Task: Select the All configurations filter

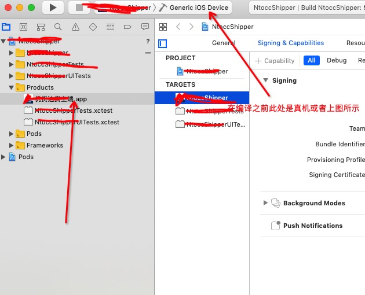Action: pos(312,60)
